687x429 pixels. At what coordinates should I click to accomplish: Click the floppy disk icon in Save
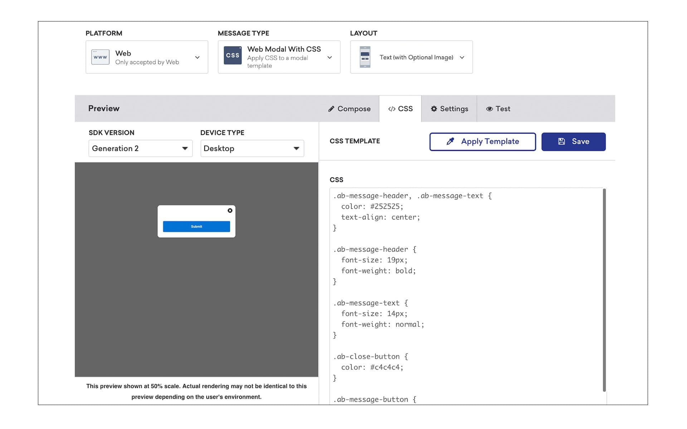tap(561, 141)
